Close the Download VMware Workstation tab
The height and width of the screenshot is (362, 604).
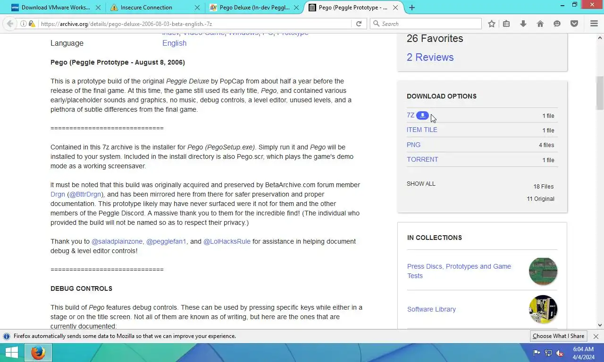pos(98,8)
